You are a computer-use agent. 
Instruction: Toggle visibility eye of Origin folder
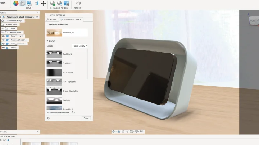3,28
